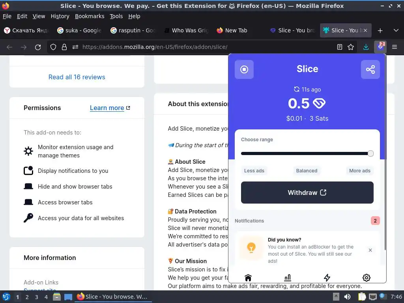Open the Firefox hamburger application menu
The image size is (404, 303).
coord(395,47)
